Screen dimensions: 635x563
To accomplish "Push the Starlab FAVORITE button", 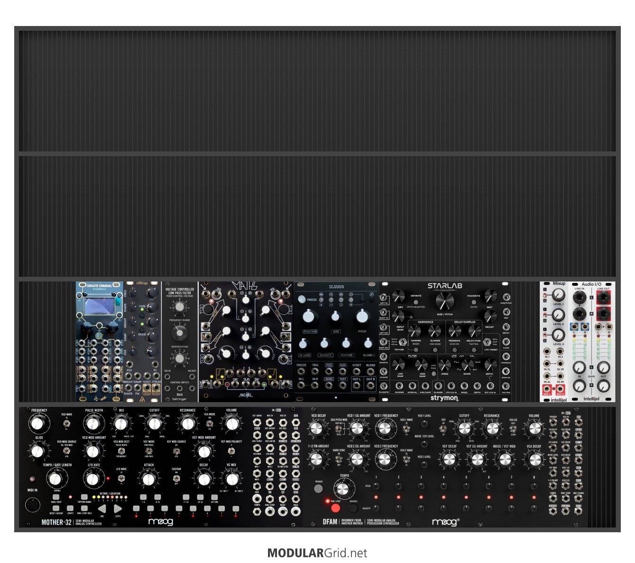I will (474, 301).
